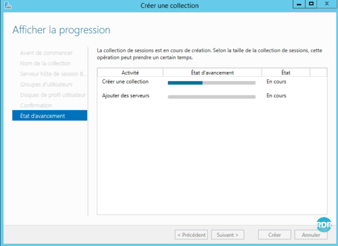
Task: Click the État d'avancement column header
Action: click(x=213, y=73)
